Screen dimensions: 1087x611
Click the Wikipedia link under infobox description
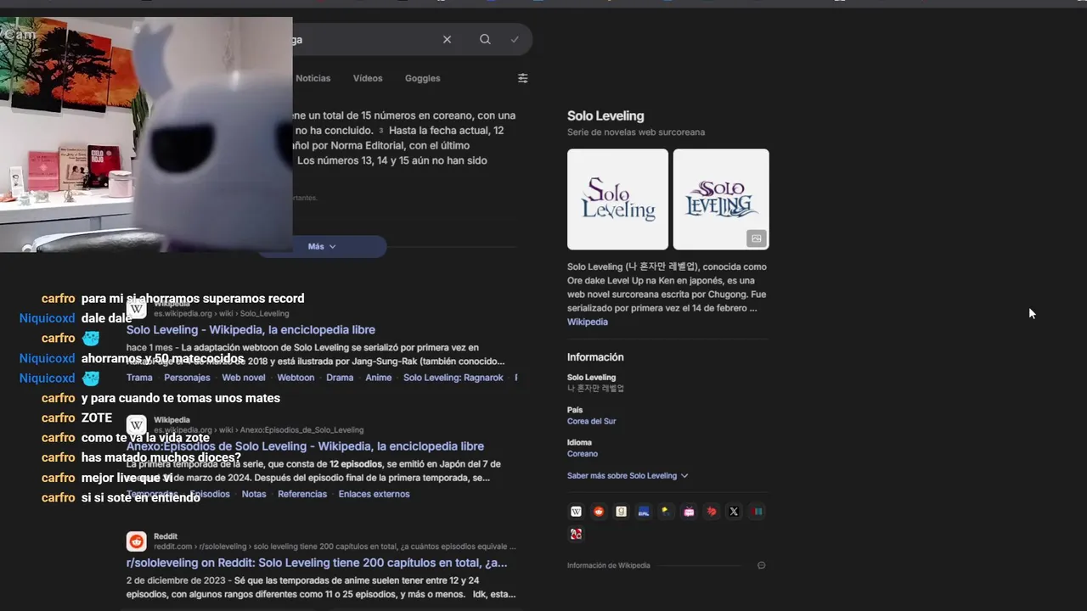pos(588,322)
